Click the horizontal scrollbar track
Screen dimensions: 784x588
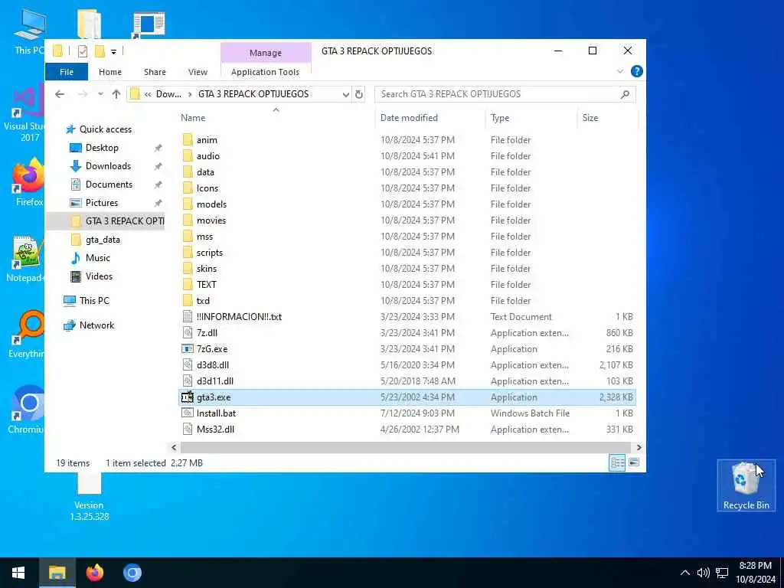[x=406, y=447]
